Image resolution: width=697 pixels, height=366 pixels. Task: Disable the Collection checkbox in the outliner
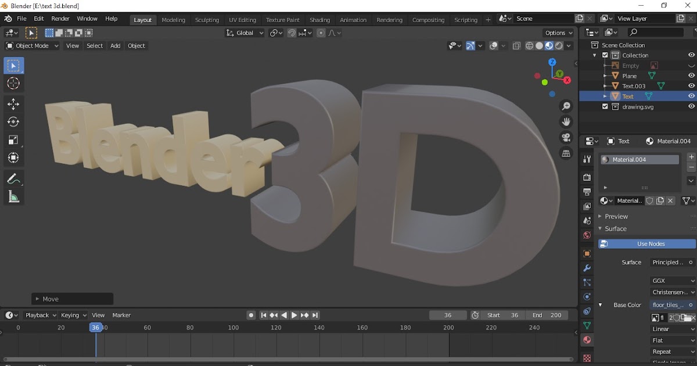click(605, 55)
